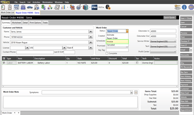Open the Help menu

pos(67,2)
